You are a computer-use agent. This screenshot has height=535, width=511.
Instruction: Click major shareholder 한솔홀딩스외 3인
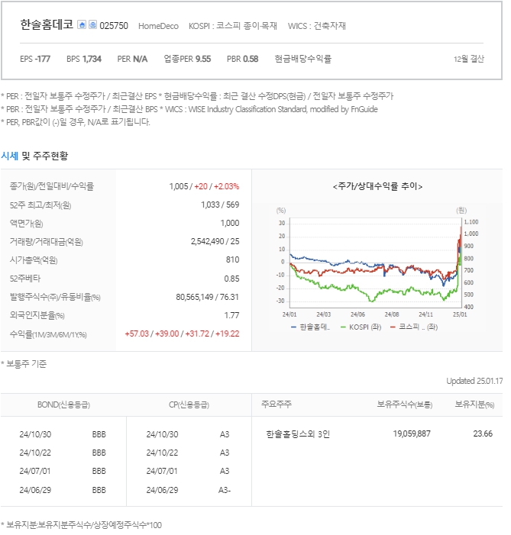click(x=298, y=434)
